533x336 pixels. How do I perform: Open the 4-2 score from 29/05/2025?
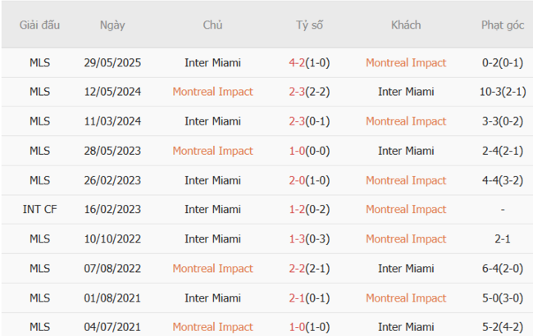tap(309, 63)
